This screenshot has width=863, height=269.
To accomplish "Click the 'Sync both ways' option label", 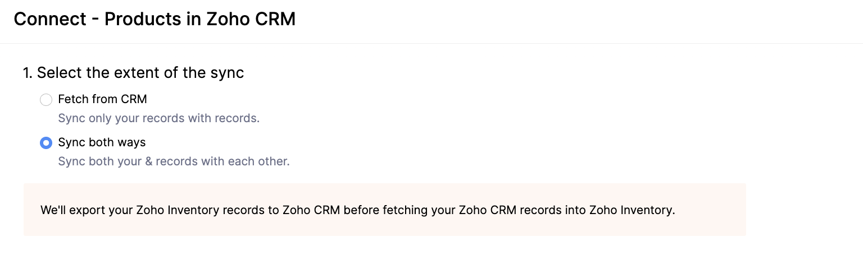I will pos(102,142).
